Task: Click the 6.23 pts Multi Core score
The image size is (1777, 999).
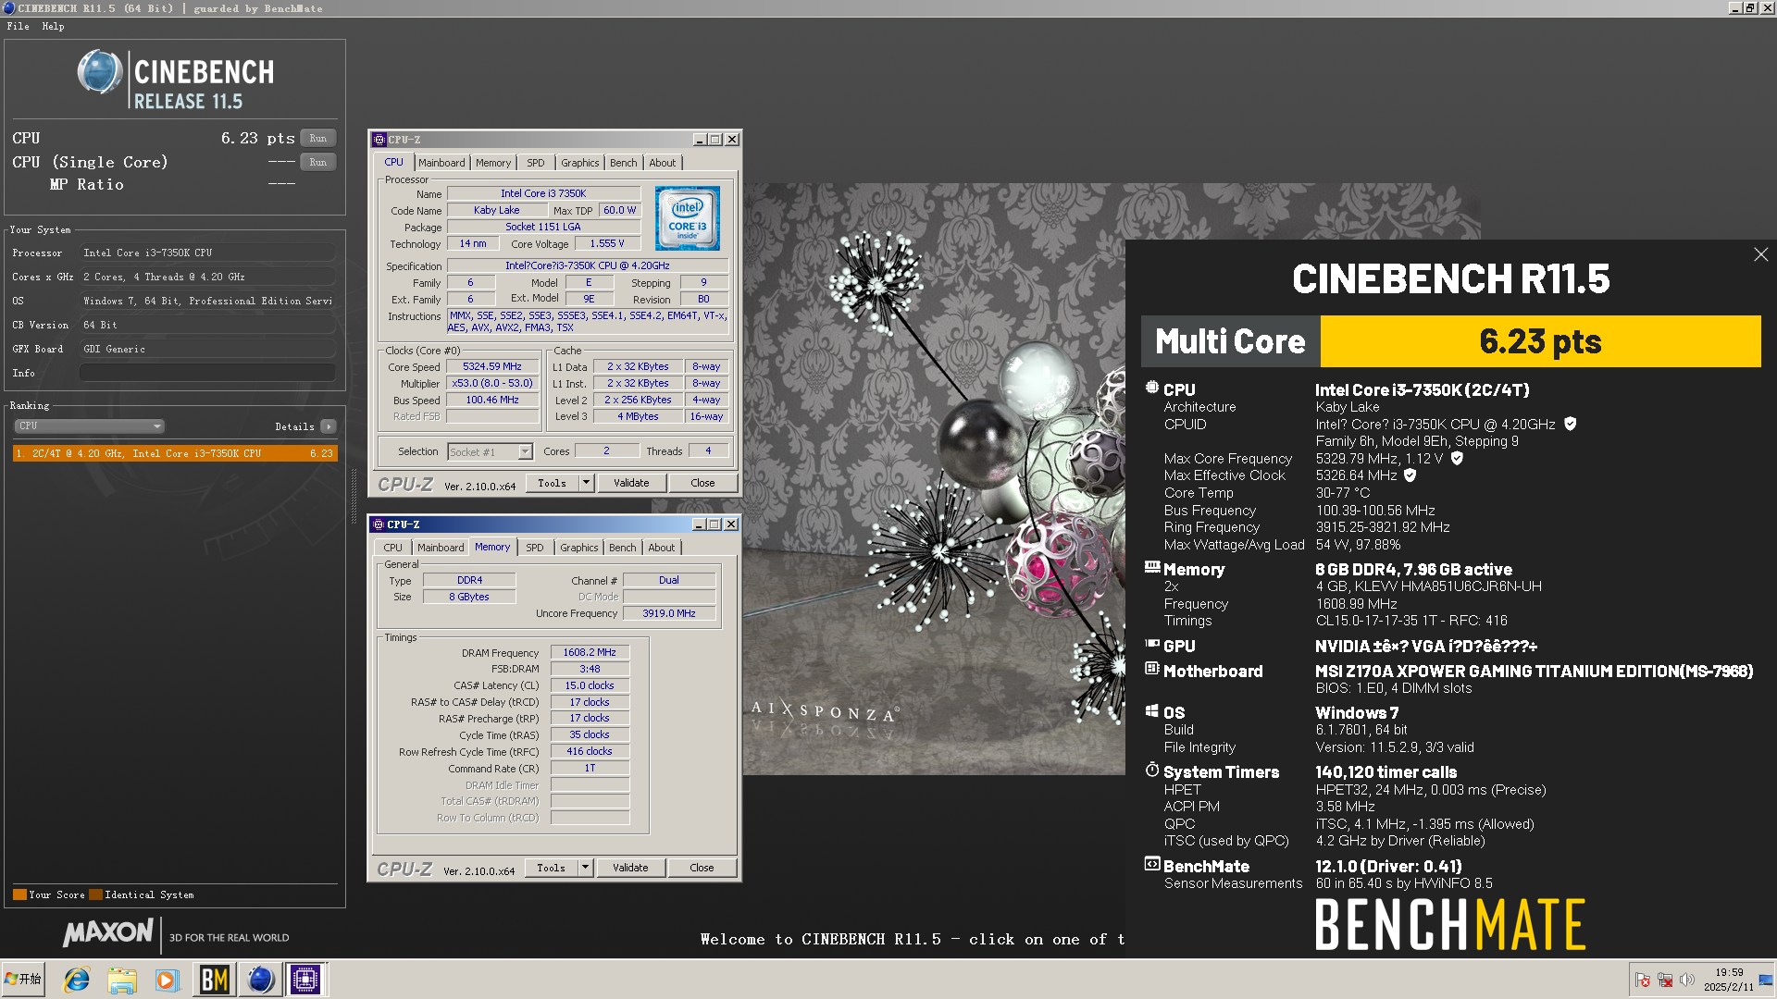Action: [x=1540, y=341]
